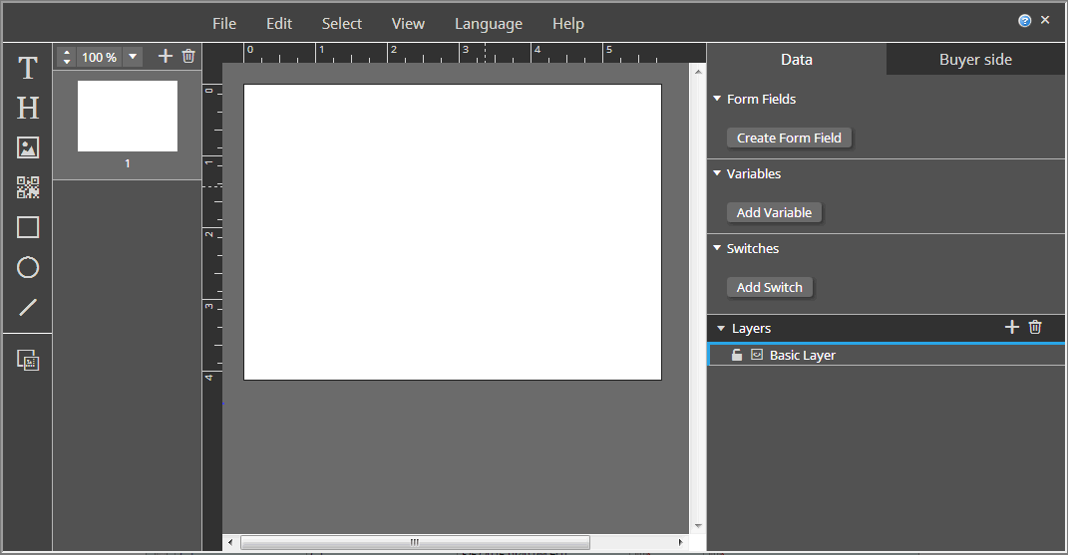
Task: Add a new layer in Layers panel
Action: coord(1011,328)
